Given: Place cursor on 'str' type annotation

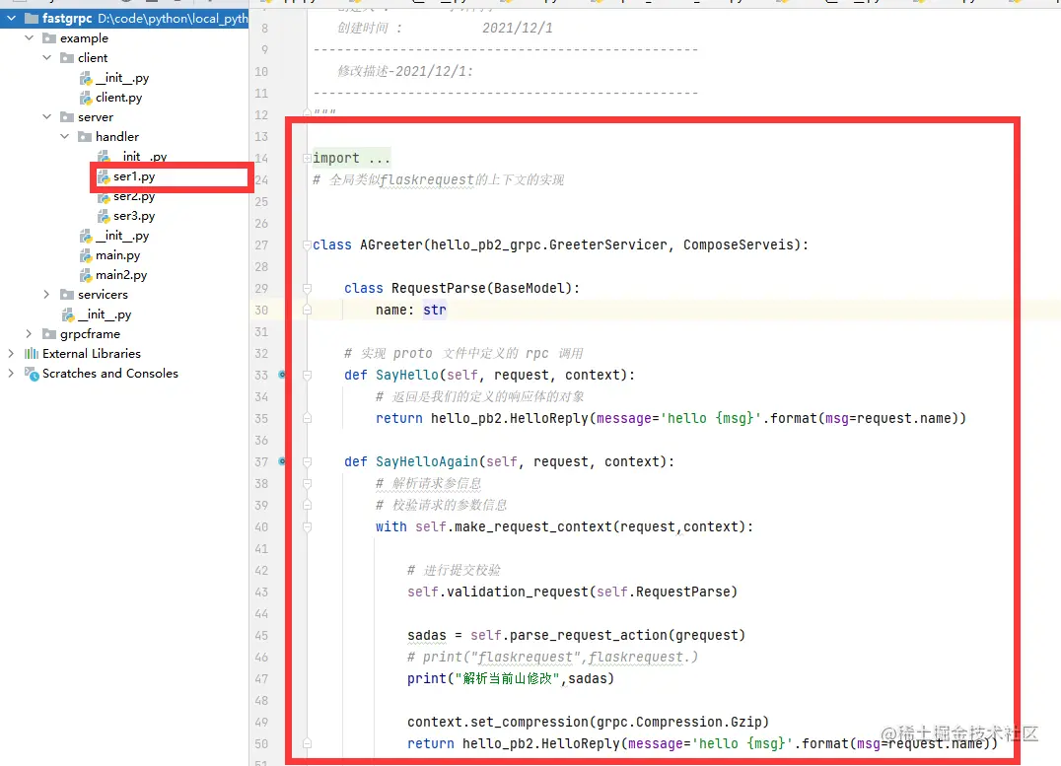Looking at the screenshot, I should [x=435, y=310].
